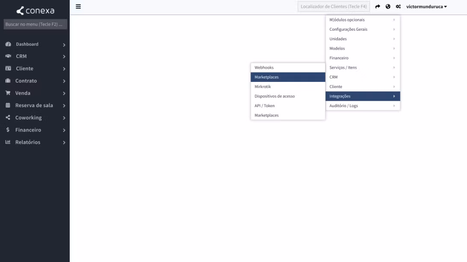Select Webhooks from the integrations submenu

(x=264, y=67)
